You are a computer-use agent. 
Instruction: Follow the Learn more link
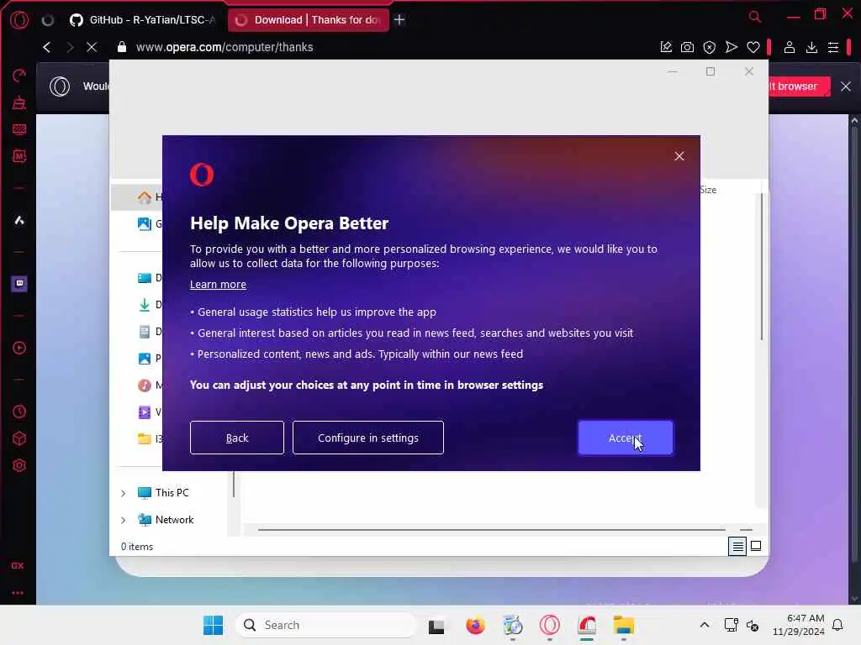218,284
